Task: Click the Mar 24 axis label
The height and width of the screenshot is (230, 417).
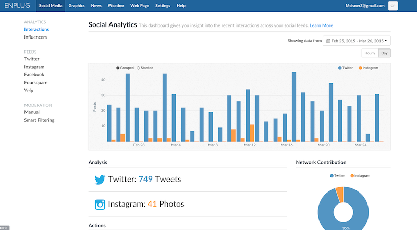Action: coord(361,145)
